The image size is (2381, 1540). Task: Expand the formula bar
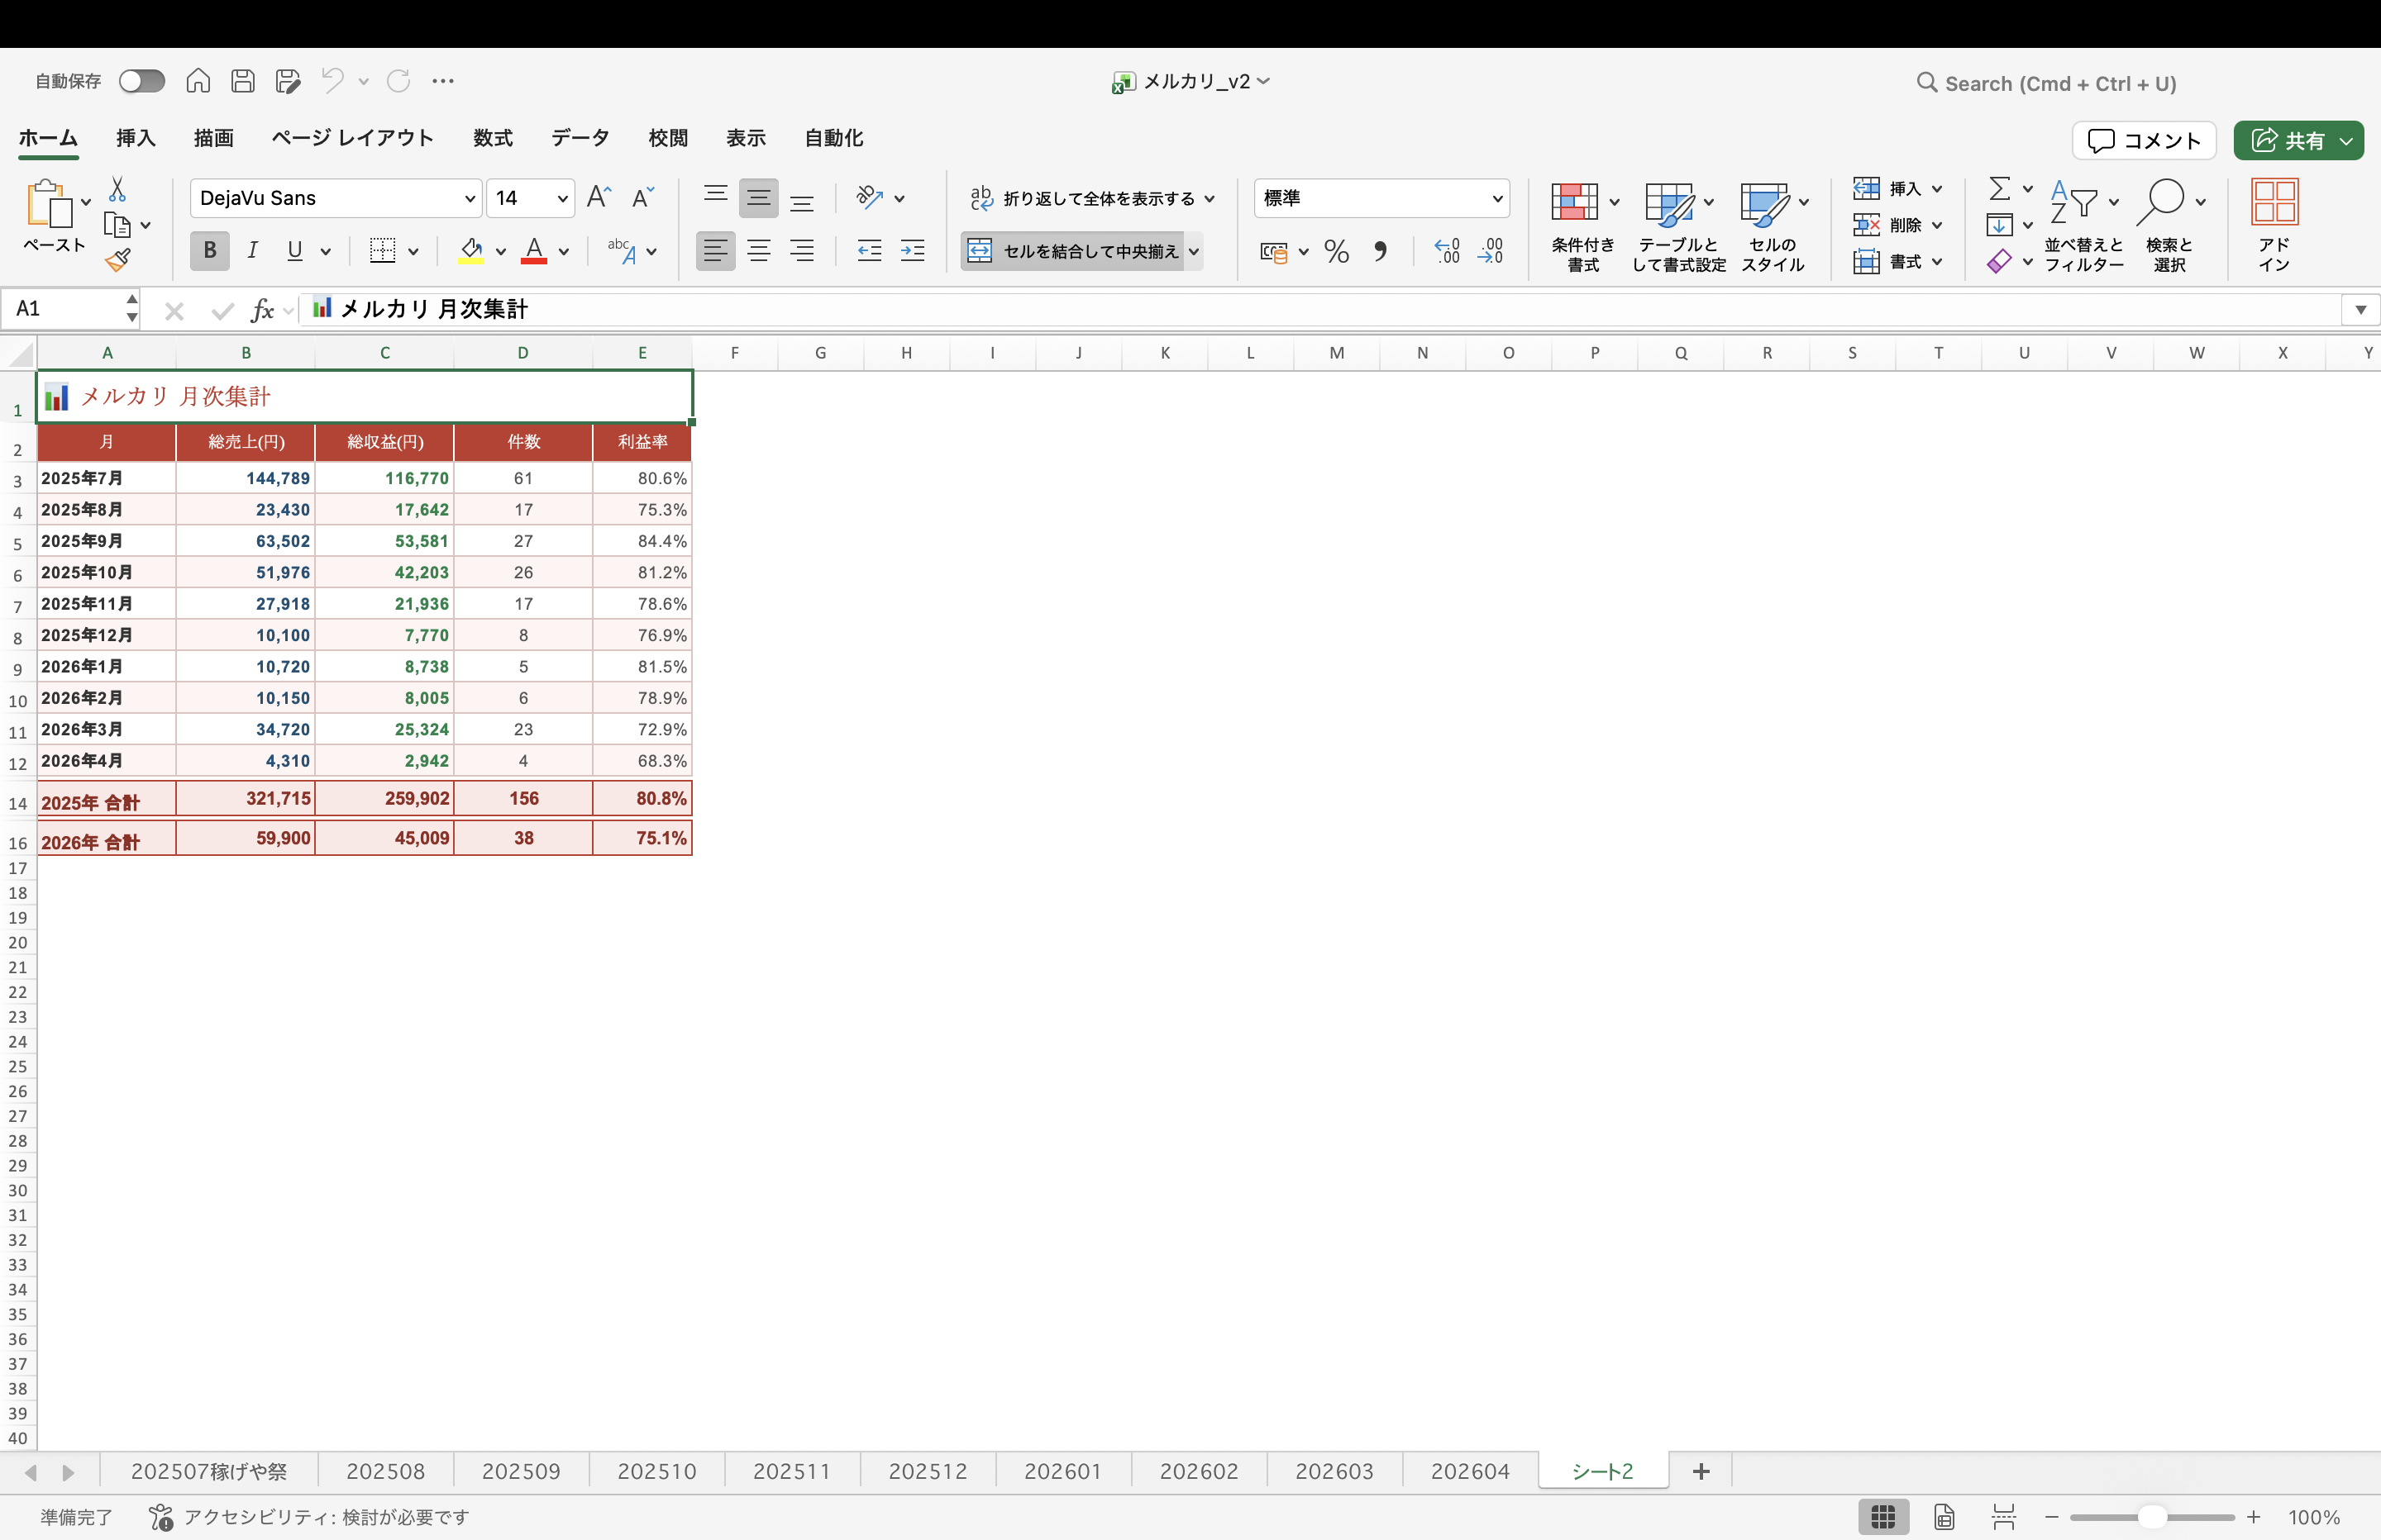[2360, 310]
